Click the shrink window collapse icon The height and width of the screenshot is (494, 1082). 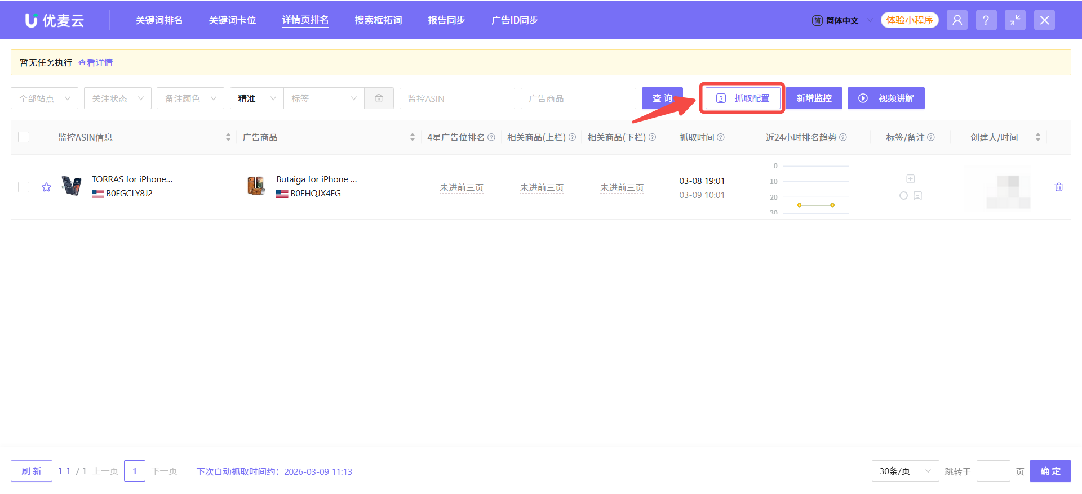click(x=1015, y=20)
